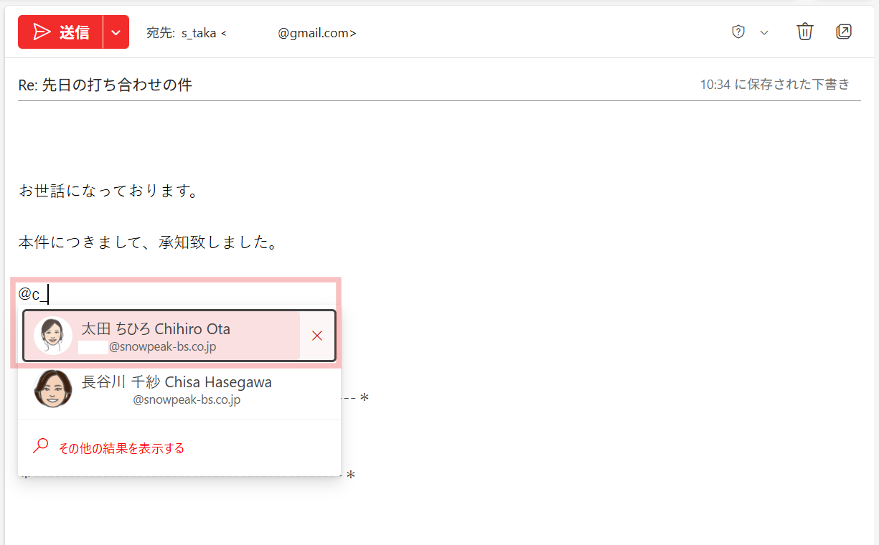Click the line お世話になっております。

pyautogui.click(x=108, y=191)
